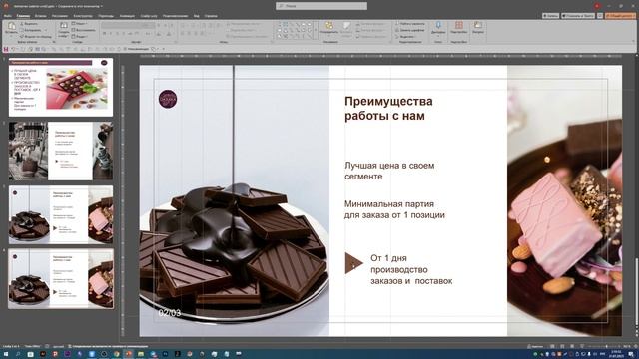Select the pink candy photo on slide

(564, 200)
